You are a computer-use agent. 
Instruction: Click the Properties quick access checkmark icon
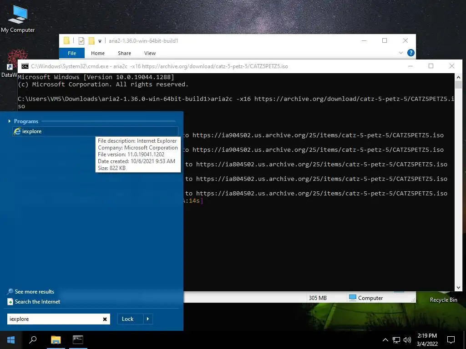point(81,40)
